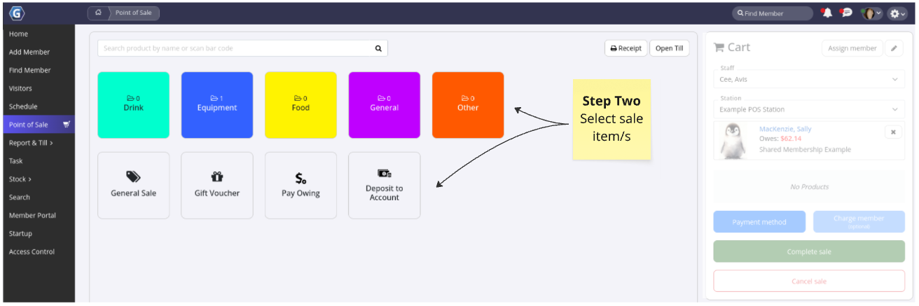Open the chat messages icon
Viewport: 919px width, 306px height.
[847, 13]
